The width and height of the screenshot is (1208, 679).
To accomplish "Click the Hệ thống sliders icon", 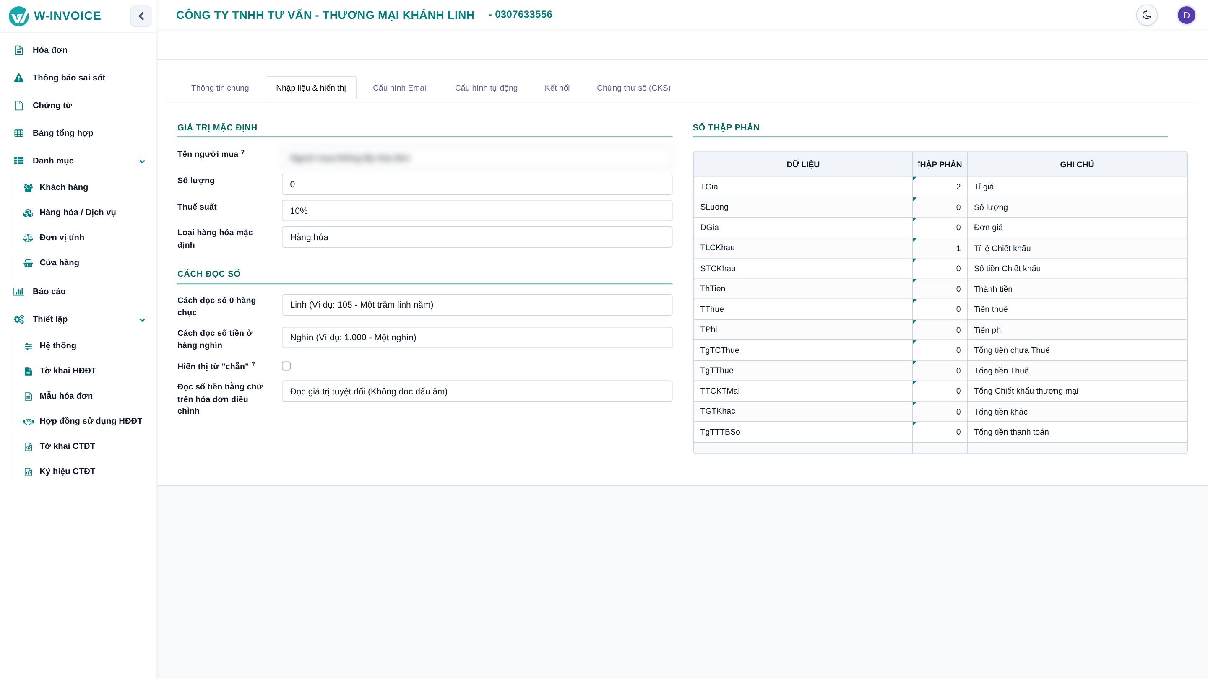I will pos(28,346).
